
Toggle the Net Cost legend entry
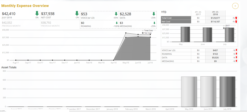point(147,33)
